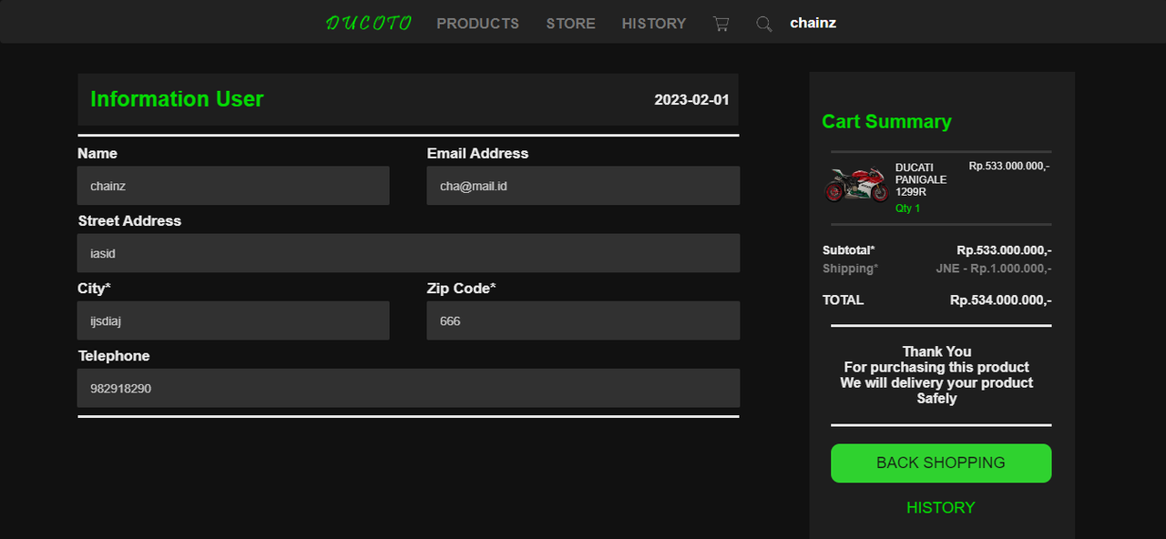The height and width of the screenshot is (539, 1166).
Task: Follow the HISTORY link under cart summary
Action: pos(941,508)
